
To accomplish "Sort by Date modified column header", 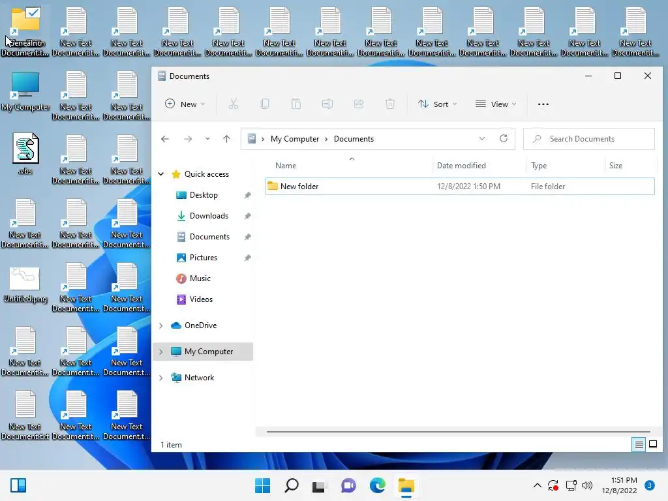I will 461,165.
